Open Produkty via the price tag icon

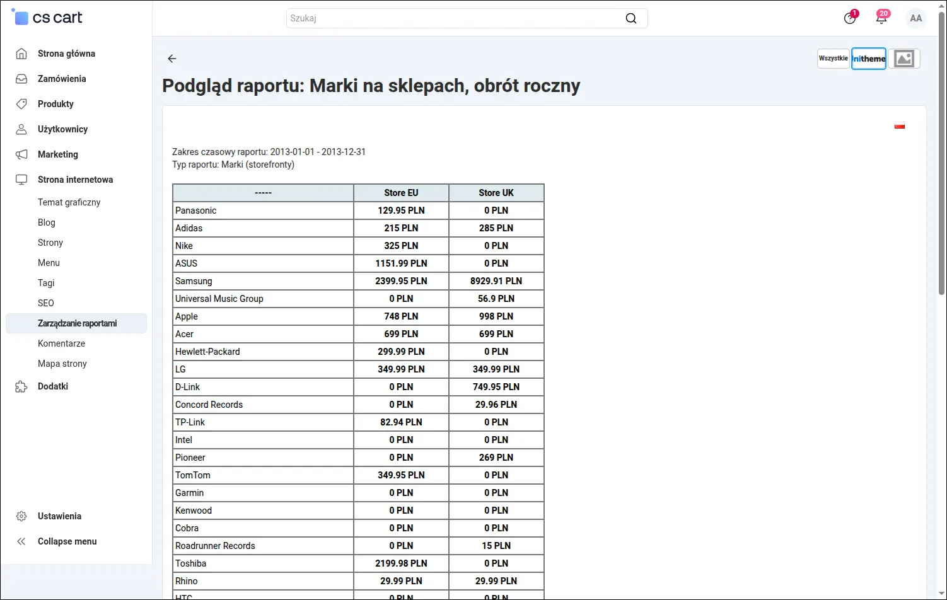[21, 104]
